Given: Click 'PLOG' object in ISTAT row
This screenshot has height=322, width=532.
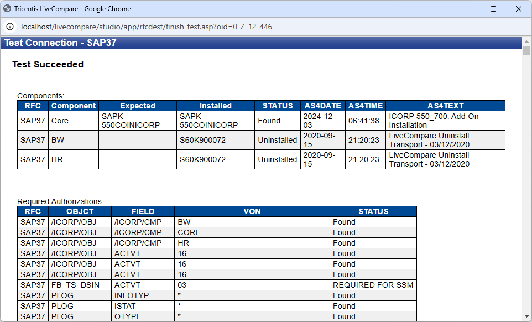Looking at the screenshot, I should point(80,306).
